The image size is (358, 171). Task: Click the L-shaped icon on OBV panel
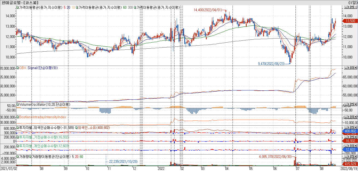346,68
